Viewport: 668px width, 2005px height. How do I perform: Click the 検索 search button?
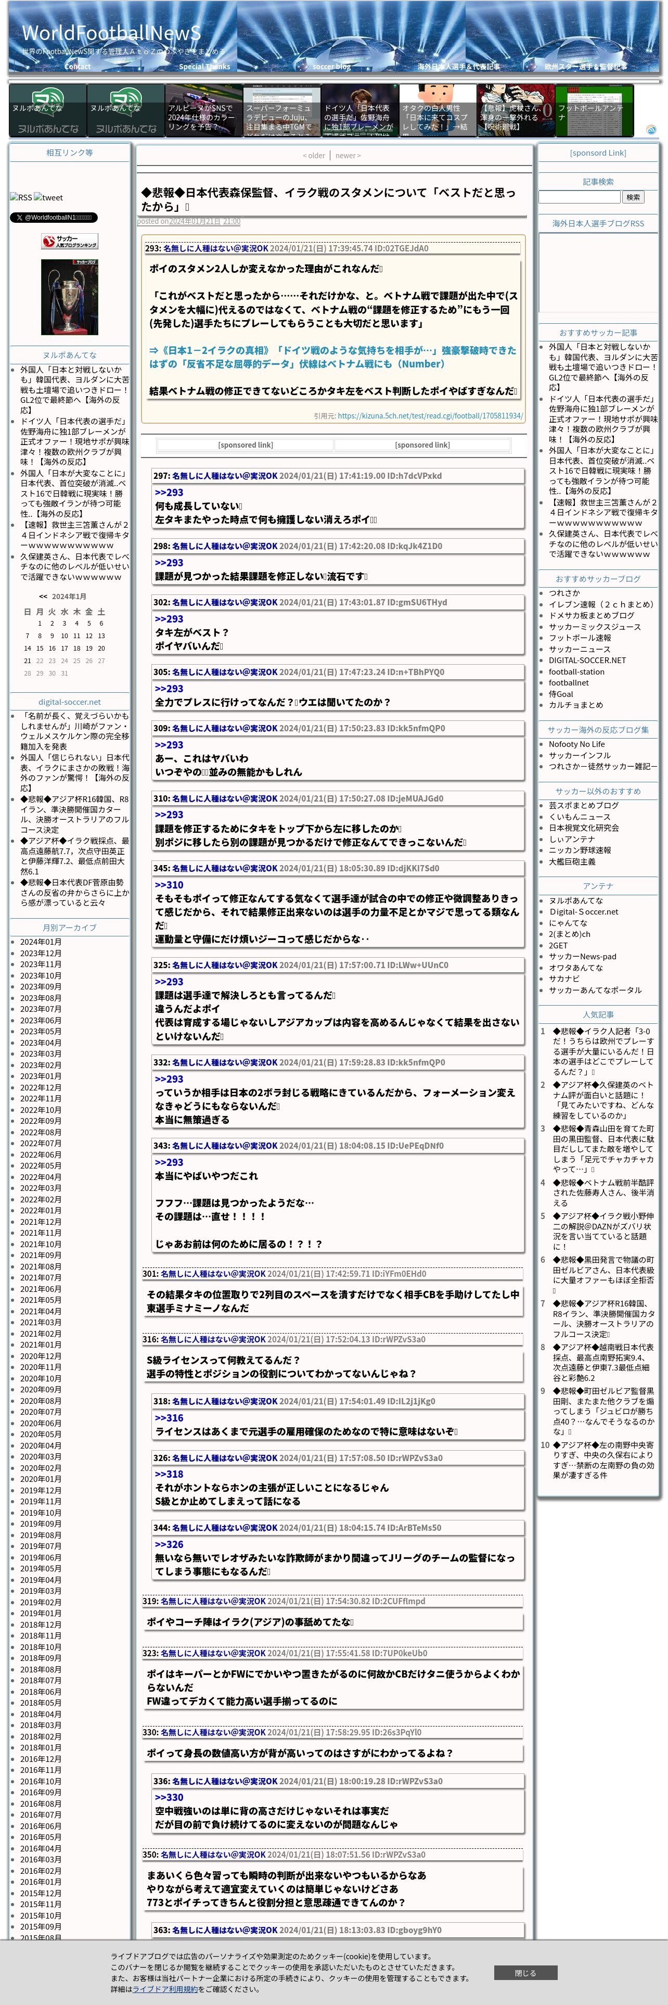click(x=633, y=198)
